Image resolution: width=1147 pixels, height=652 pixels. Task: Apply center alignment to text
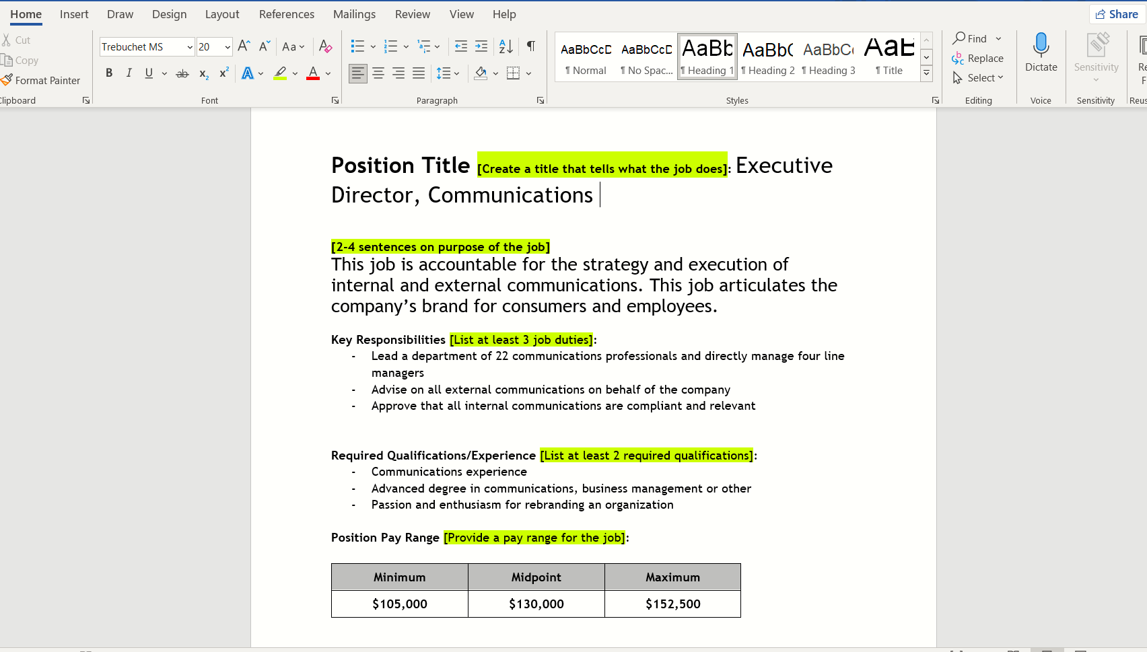click(378, 73)
